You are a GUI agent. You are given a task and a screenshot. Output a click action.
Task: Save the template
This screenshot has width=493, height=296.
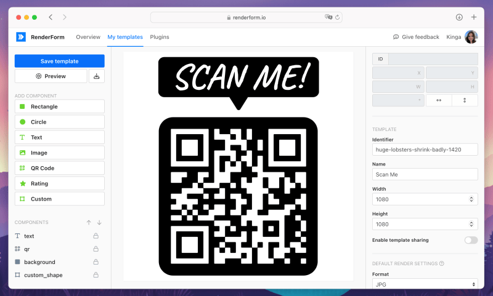click(x=59, y=61)
